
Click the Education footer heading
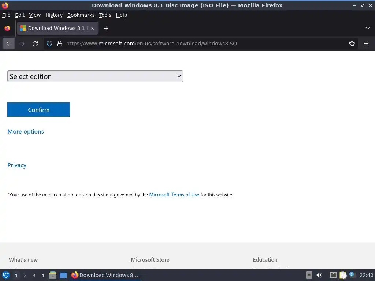(265, 260)
